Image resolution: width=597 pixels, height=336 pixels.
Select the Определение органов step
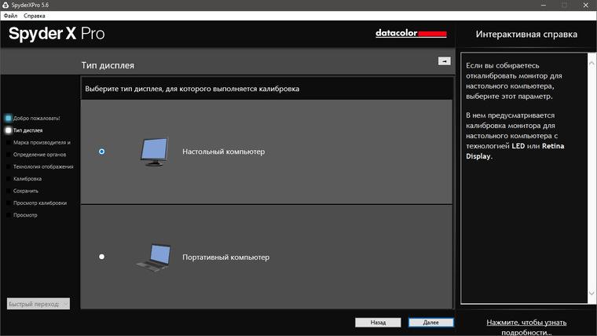pyautogui.click(x=39, y=155)
